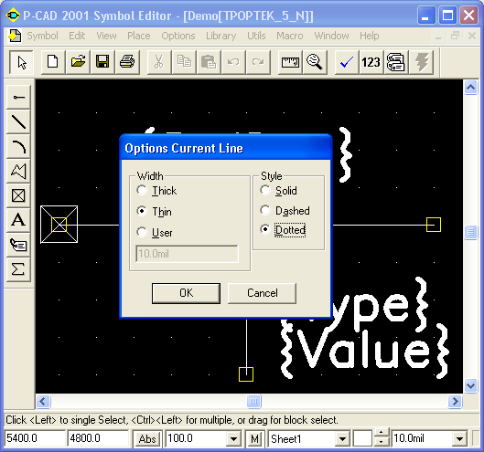This screenshot has height=452, width=484.
Task: Click the scroll left arrow
Action: [43, 401]
